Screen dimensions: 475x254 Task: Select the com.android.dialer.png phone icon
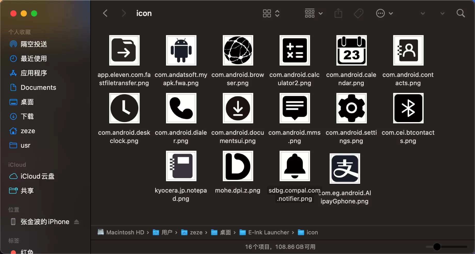tap(181, 108)
